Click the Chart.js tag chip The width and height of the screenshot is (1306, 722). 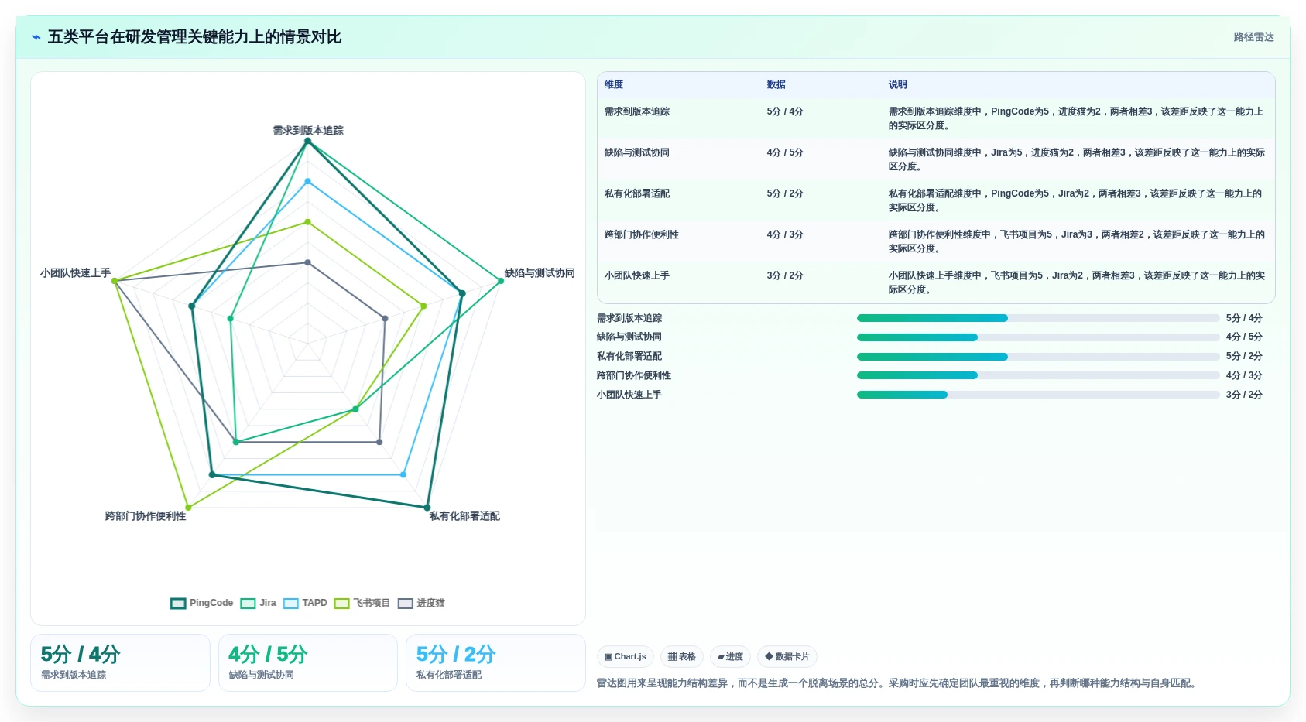tap(626, 656)
